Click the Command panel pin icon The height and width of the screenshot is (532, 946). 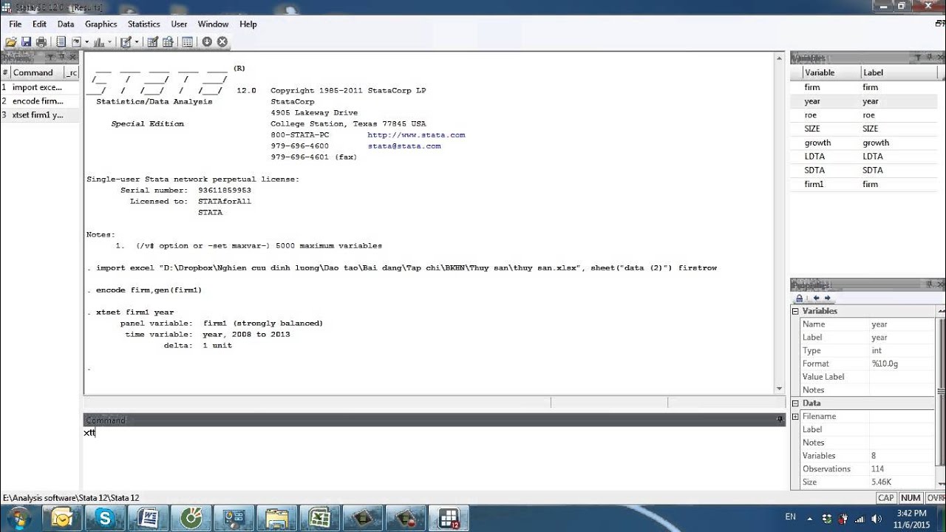(779, 420)
